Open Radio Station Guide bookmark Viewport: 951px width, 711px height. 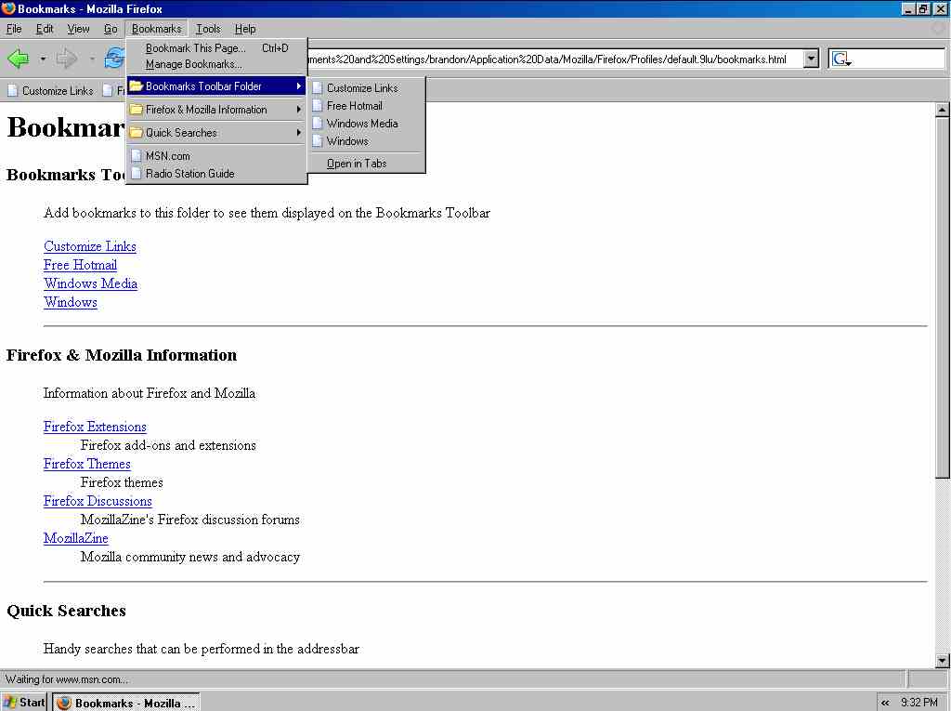[189, 174]
